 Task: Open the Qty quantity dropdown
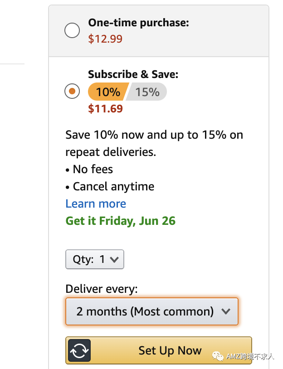(x=94, y=259)
